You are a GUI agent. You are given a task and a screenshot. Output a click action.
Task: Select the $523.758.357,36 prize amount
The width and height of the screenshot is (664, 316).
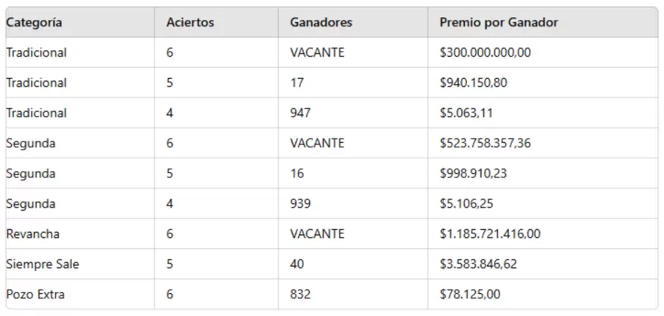[x=485, y=144]
